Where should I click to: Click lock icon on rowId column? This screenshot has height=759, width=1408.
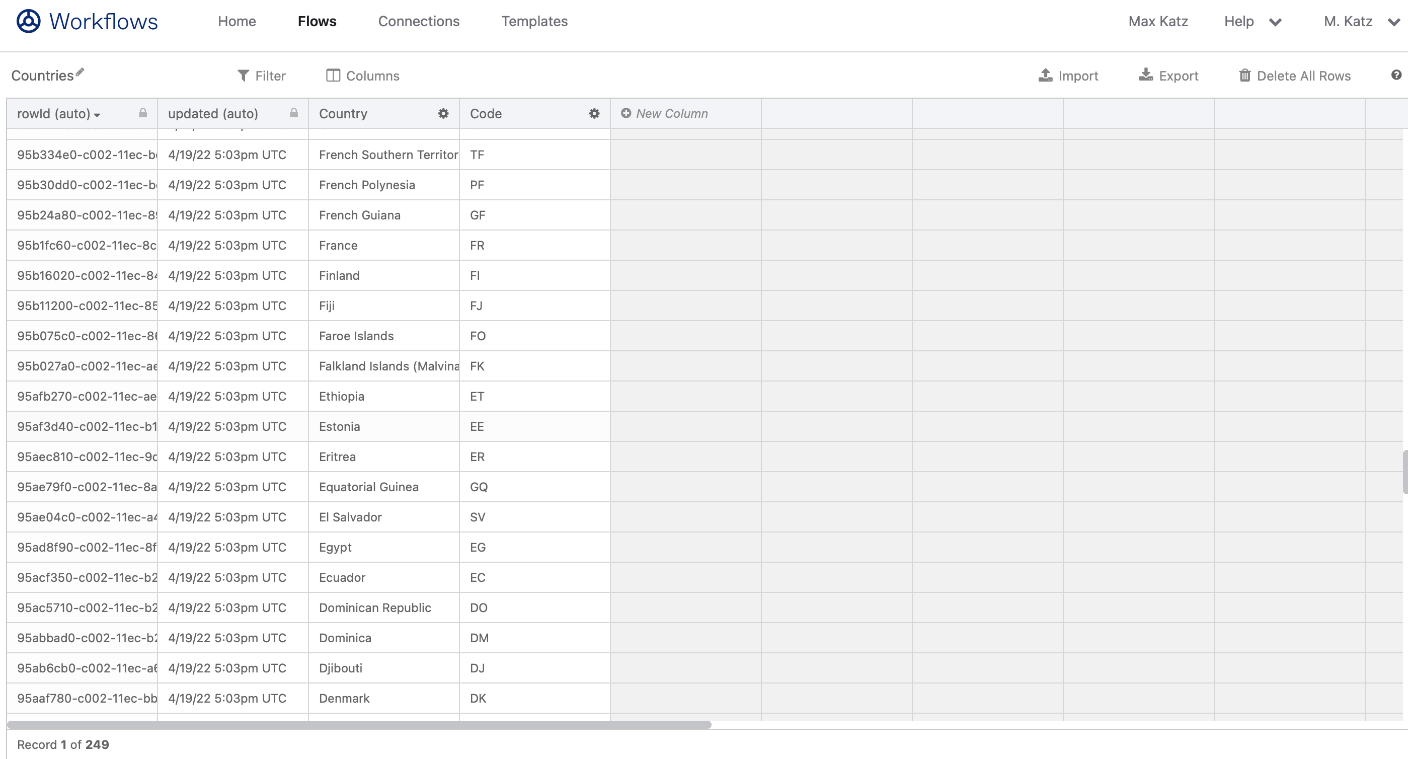142,113
